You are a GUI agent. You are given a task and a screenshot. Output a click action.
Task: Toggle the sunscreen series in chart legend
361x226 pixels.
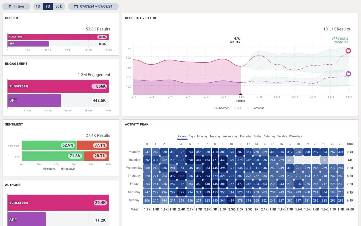point(222,108)
